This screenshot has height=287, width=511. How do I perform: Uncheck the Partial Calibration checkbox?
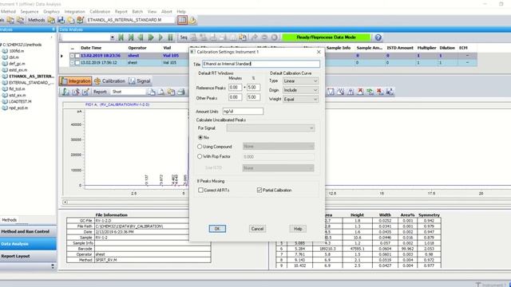click(259, 190)
